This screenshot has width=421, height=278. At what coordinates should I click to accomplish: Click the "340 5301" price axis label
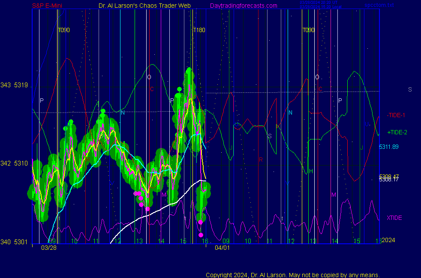pyautogui.click(x=14, y=242)
